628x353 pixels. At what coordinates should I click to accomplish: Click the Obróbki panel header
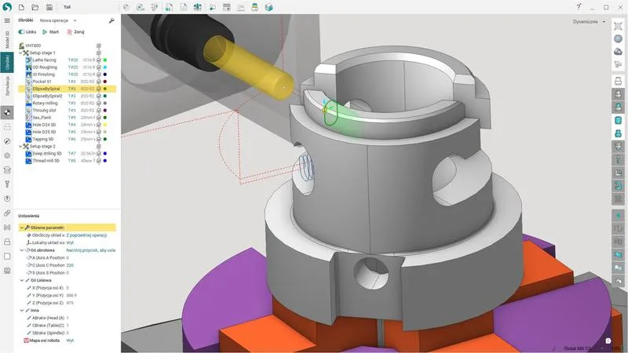pyautogui.click(x=26, y=20)
